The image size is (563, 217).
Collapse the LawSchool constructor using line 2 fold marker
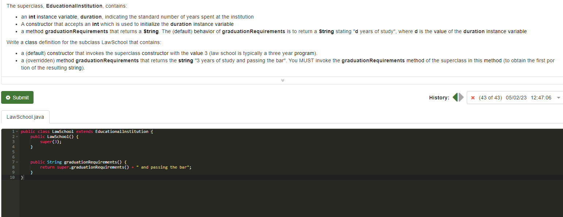(17, 137)
